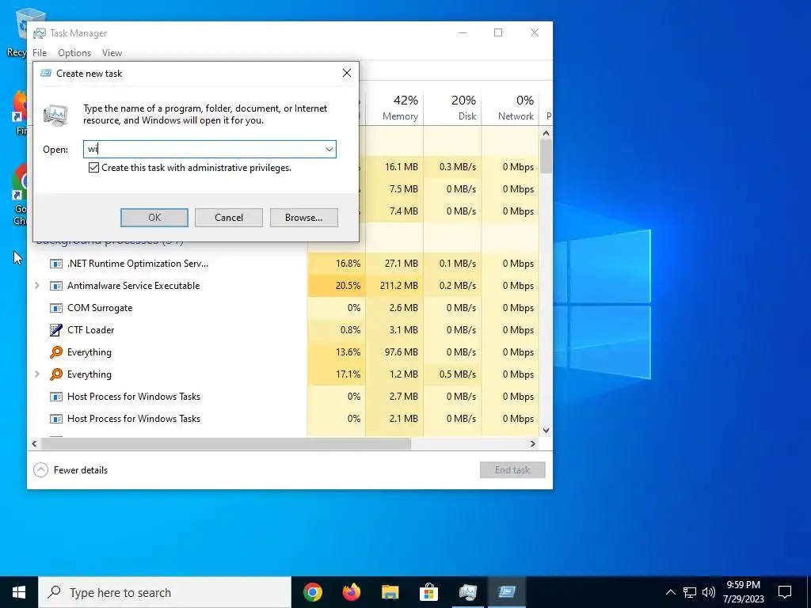Image resolution: width=811 pixels, height=608 pixels.
Task: Expand the Antimalware Service Executable row
Action: pos(36,285)
